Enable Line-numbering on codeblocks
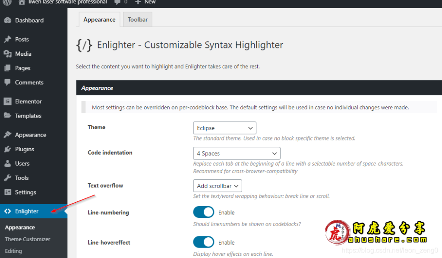Viewport: 442px width, 258px height. [203, 212]
